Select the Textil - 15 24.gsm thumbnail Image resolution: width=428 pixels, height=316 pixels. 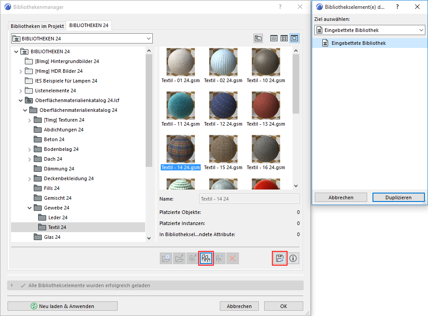(223, 149)
